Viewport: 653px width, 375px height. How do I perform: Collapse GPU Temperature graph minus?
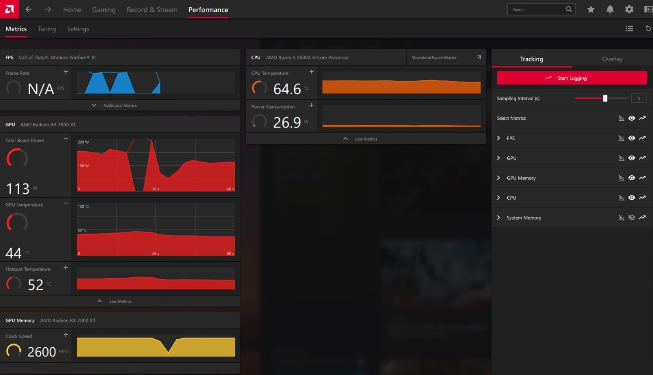[66, 203]
